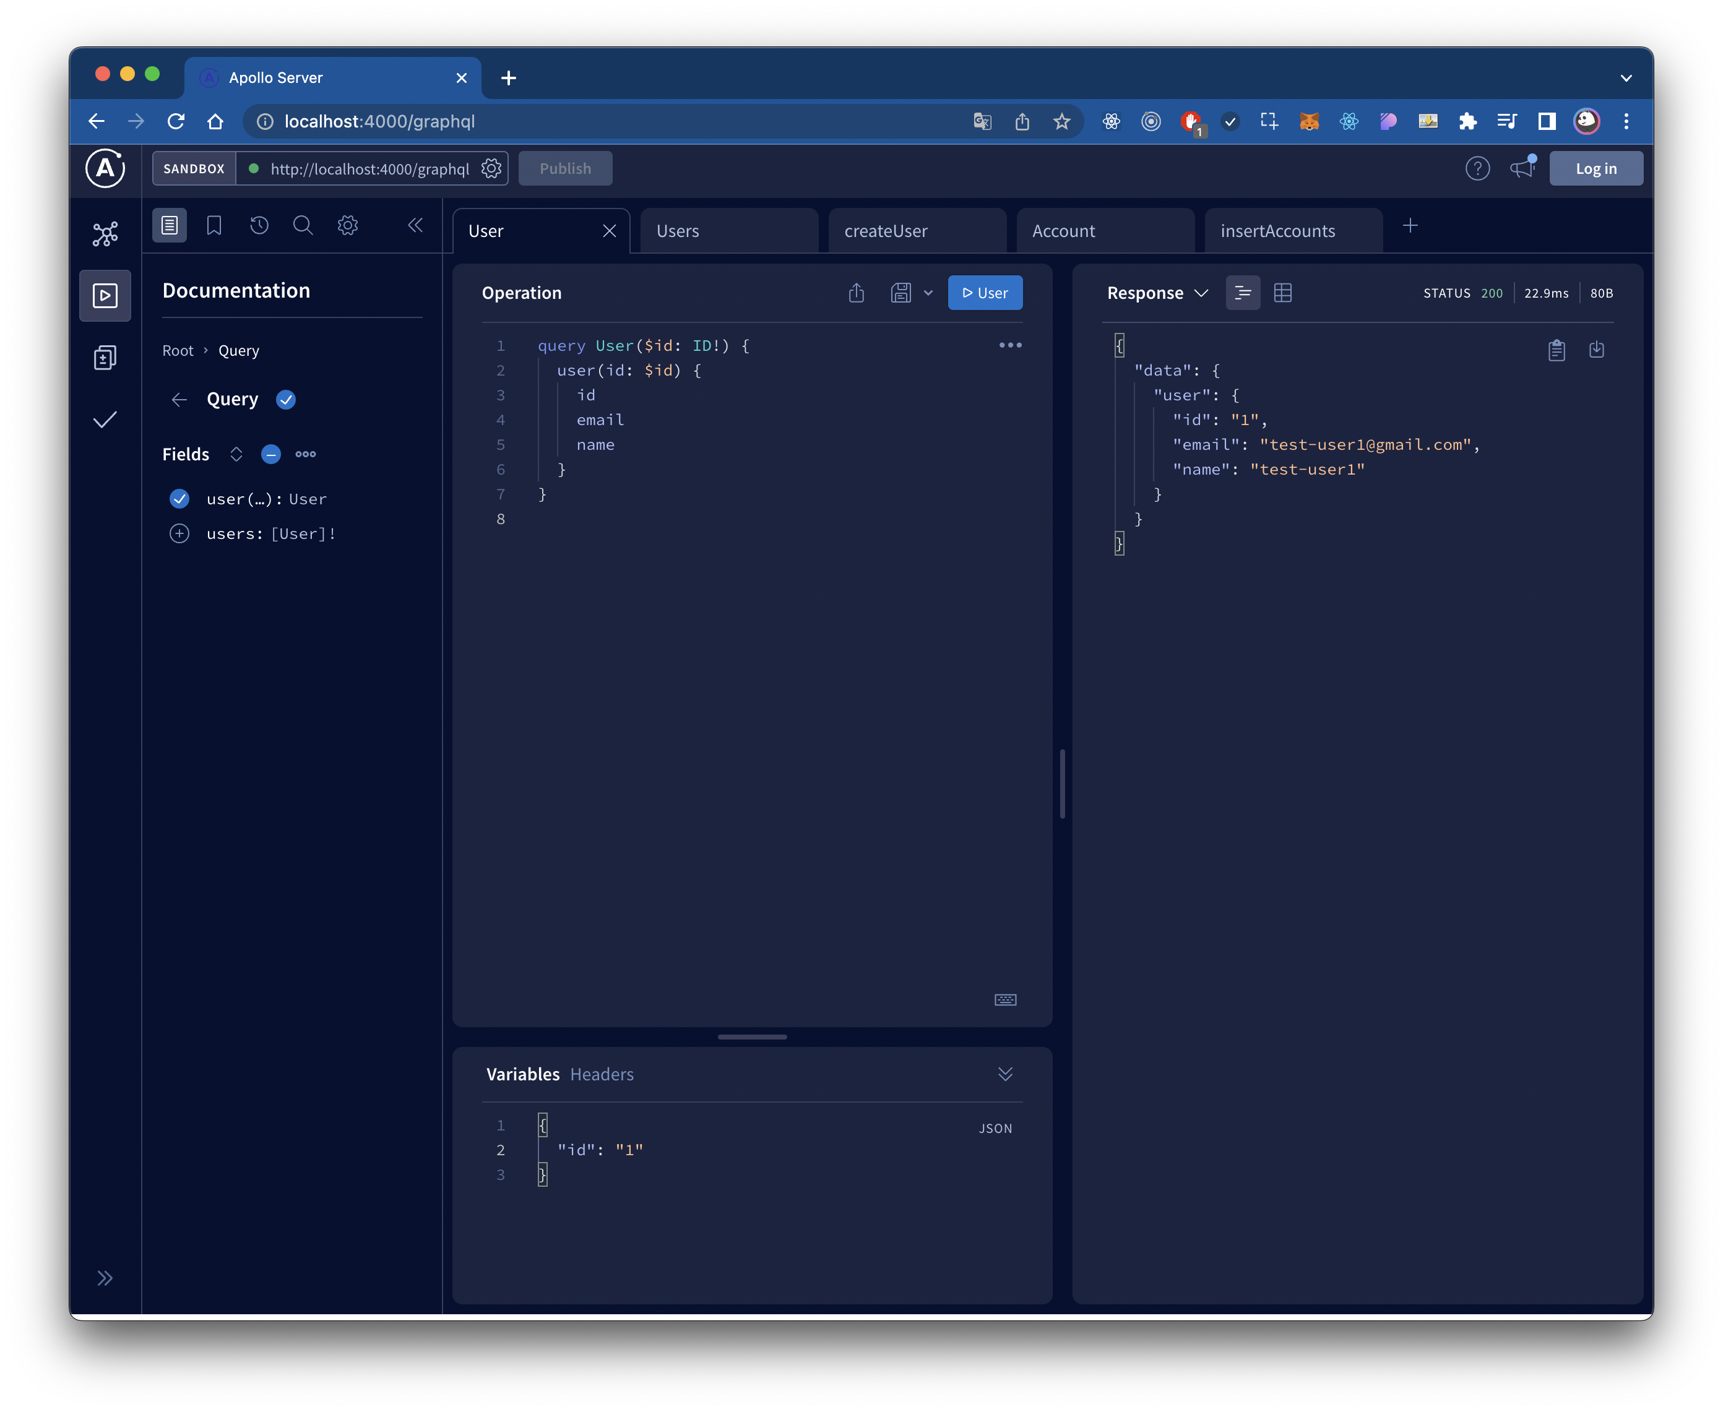The height and width of the screenshot is (1412, 1723).
Task: Click the Log in button
Action: coord(1596,168)
